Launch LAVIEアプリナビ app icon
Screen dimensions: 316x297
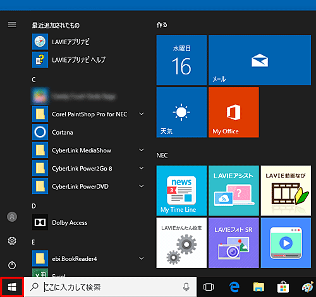[x=40, y=42]
